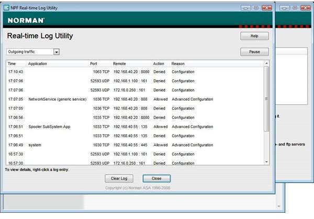Select NetworkService (generic service) entry
314x219 pixels.
(x=135, y=99)
